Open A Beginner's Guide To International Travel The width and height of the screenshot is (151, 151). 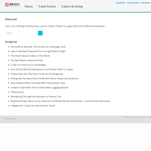(x=33, y=106)
